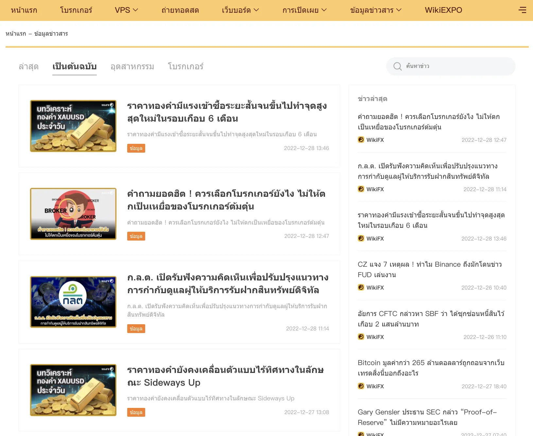This screenshot has width=533, height=436.
Task: Expand the เว็บบอร์ด dropdown menu
Action: (240, 10)
